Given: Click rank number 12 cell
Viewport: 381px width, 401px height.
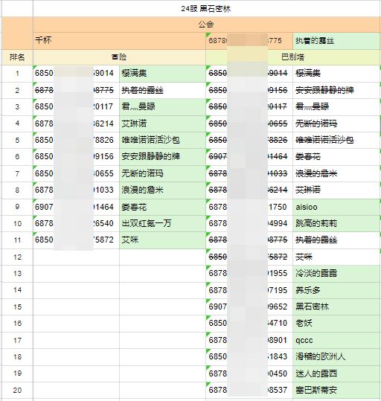Looking at the screenshot, I should click(17, 257).
